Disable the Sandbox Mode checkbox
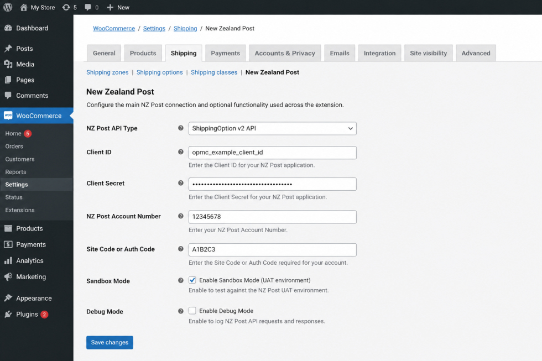The image size is (542, 361). click(x=192, y=280)
